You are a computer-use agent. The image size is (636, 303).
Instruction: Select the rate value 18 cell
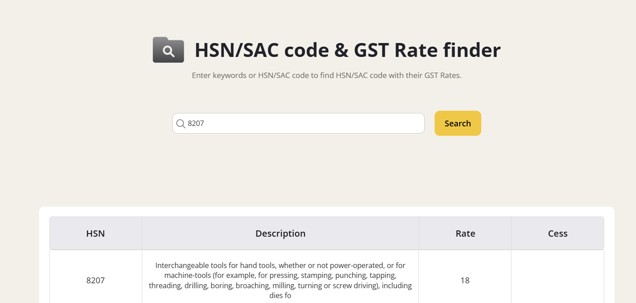[465, 281]
